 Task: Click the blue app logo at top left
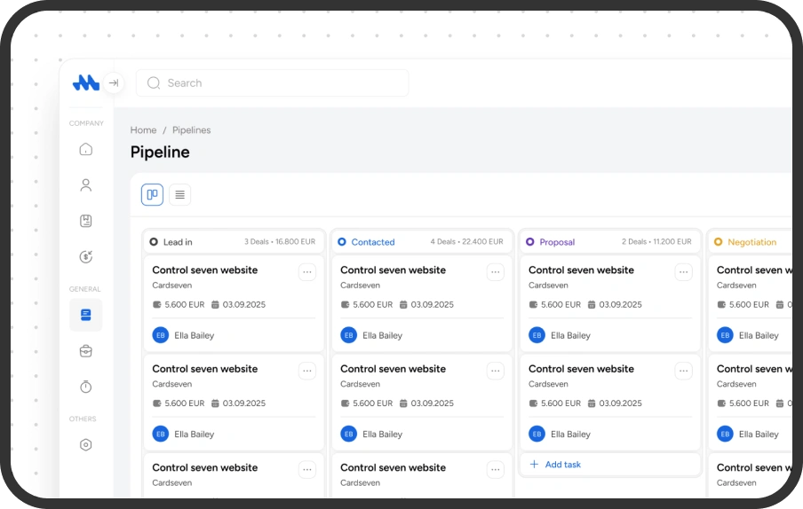[x=85, y=82]
